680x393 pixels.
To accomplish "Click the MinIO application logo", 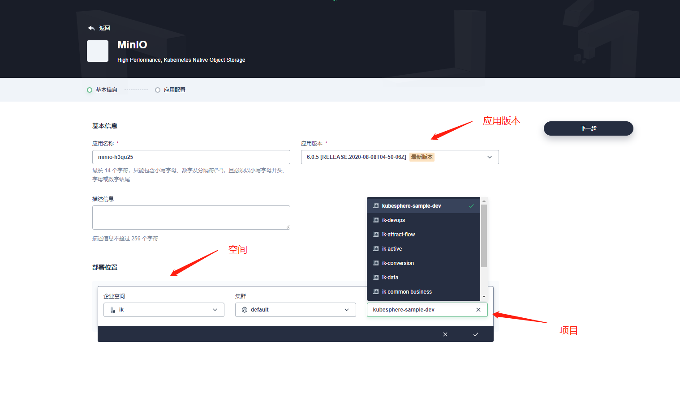I will point(97,51).
